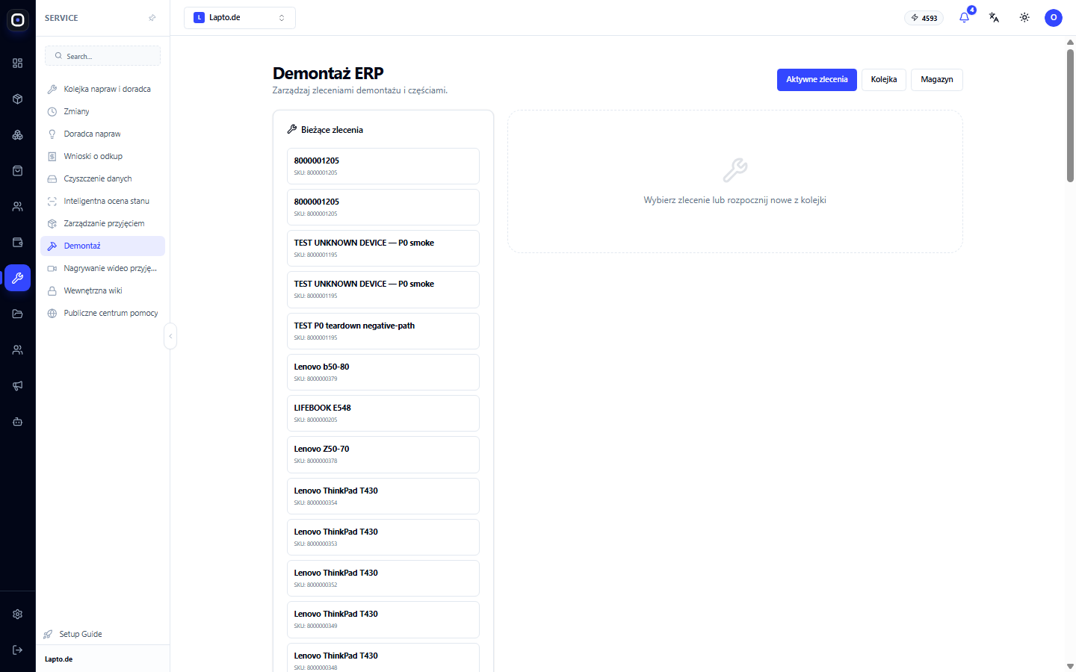This screenshot has width=1076, height=672.
Task: Open Zarządzanie przyjęciem in sidebar
Action: 103,223
